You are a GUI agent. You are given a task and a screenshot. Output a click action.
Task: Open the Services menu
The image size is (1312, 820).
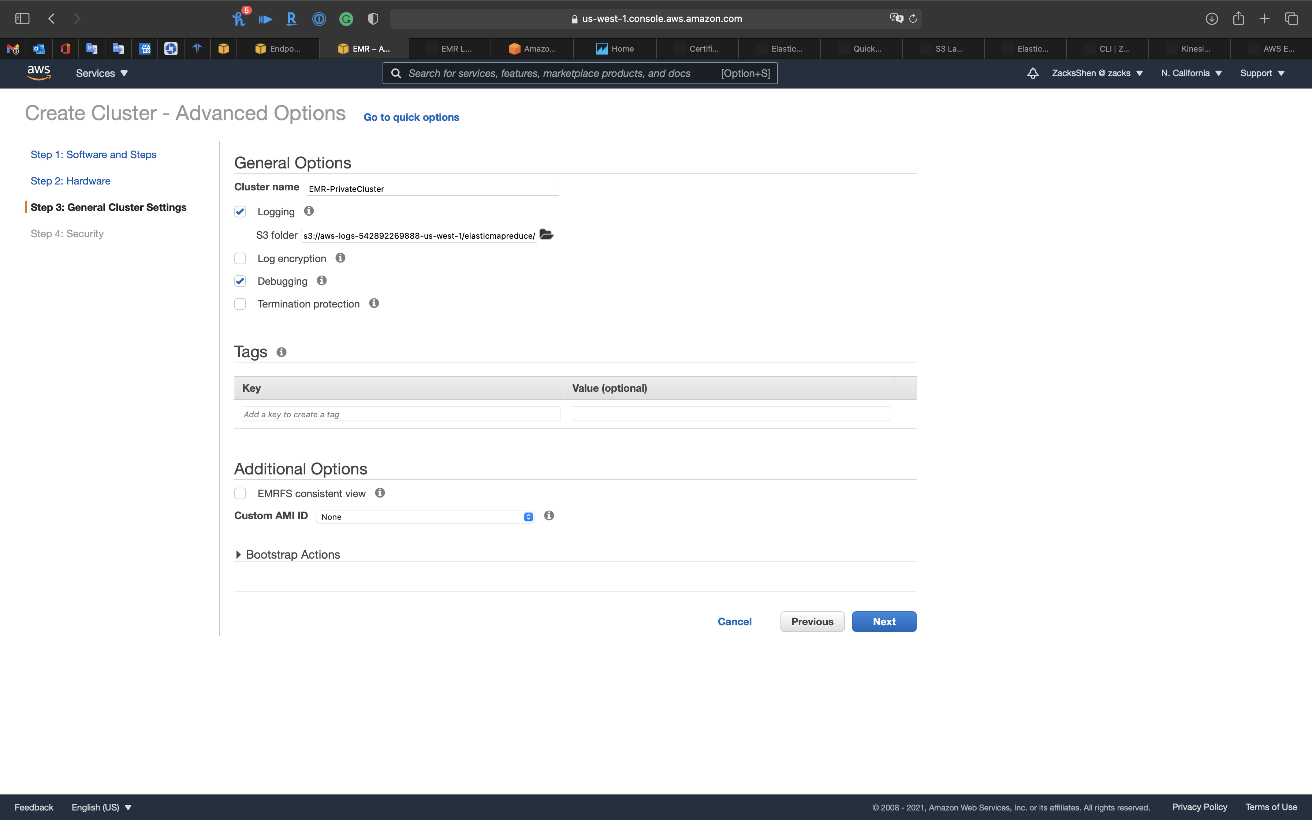click(101, 73)
